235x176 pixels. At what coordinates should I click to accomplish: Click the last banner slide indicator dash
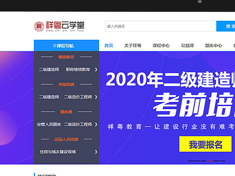[x=222, y=161]
